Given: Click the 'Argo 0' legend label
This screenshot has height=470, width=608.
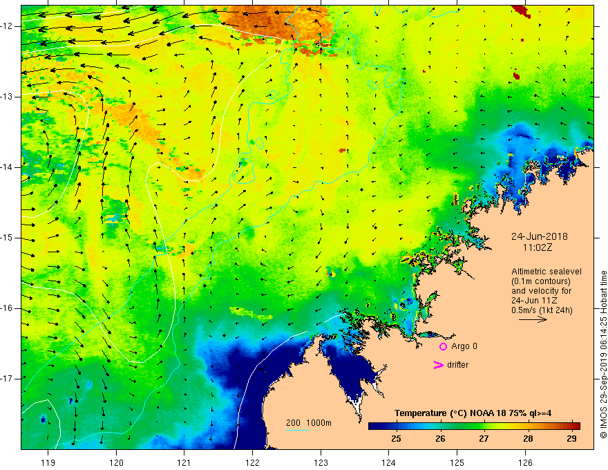Looking at the screenshot, I should 464,346.
